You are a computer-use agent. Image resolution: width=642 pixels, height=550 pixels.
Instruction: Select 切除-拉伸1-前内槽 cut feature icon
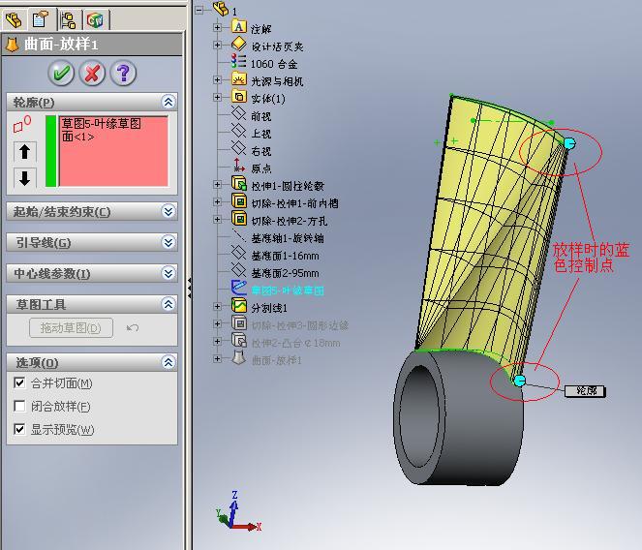(x=239, y=201)
